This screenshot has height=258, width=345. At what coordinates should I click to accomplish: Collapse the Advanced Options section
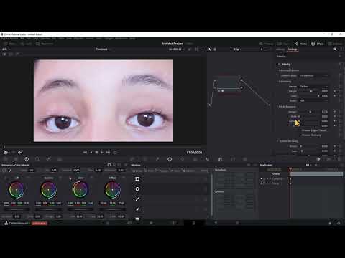pos(277,70)
